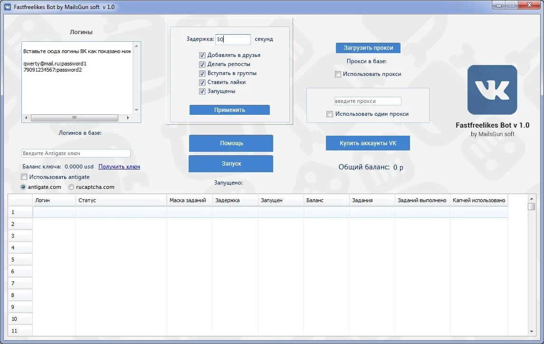
Task: Click the VK icon in title bar
Action: point(7,7)
